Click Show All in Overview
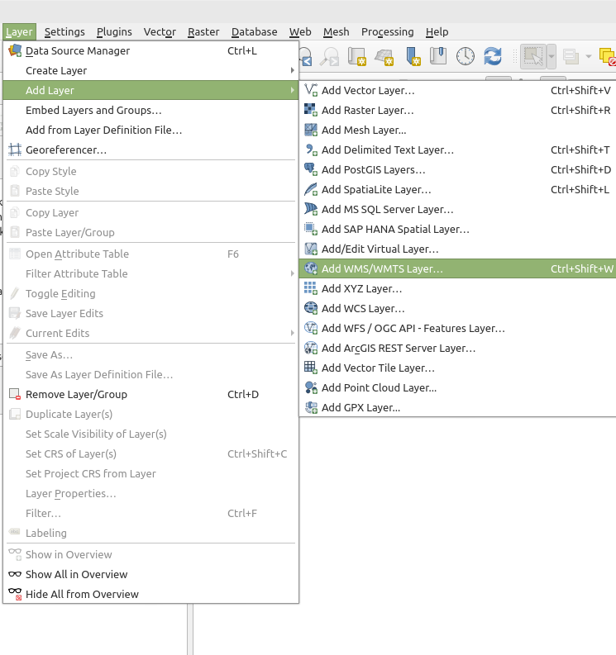 click(76, 574)
